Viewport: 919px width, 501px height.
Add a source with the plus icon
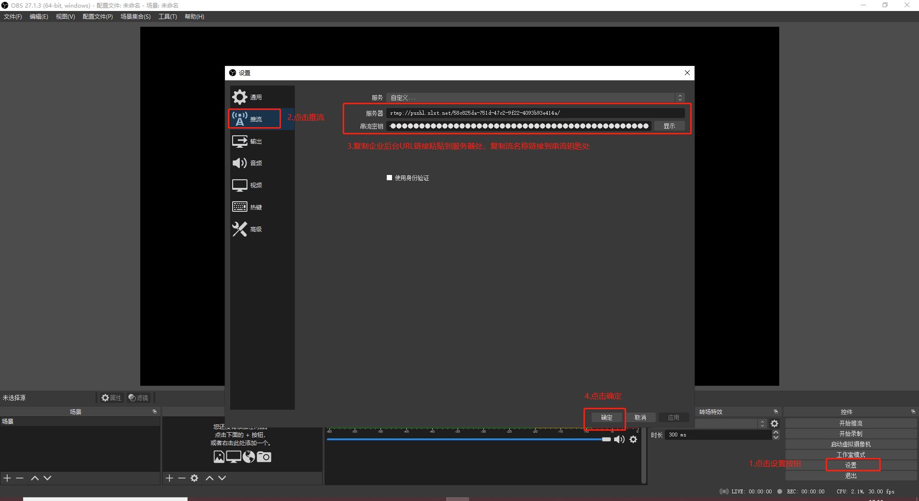pos(169,478)
